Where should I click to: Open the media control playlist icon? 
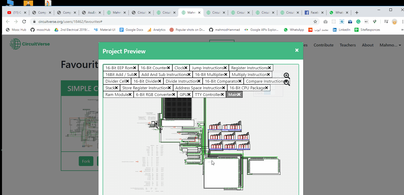point(386,22)
